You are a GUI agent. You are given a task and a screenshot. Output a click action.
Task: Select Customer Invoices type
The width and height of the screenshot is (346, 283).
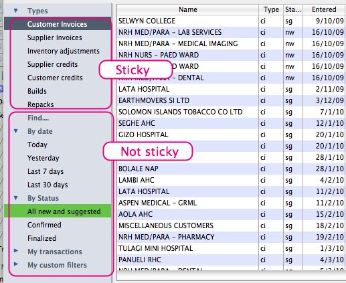pos(58,23)
